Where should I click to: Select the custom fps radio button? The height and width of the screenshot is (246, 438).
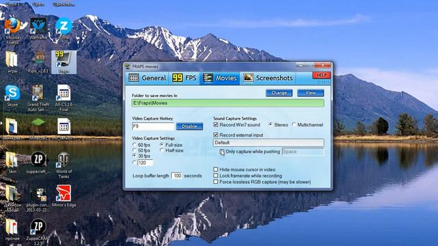pos(134,163)
